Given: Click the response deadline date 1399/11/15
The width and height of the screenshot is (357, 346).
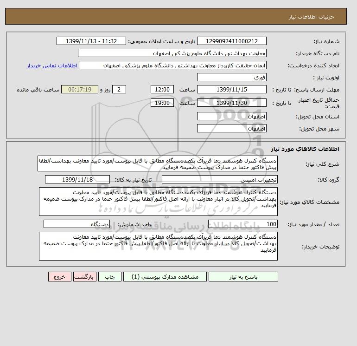Looking at the screenshot, I should click(x=231, y=90).
